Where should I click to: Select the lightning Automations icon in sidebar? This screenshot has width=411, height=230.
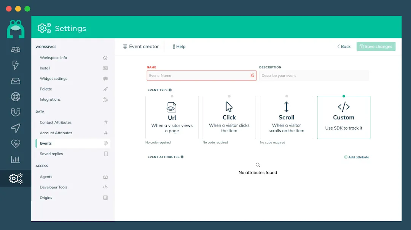(x=16, y=65)
